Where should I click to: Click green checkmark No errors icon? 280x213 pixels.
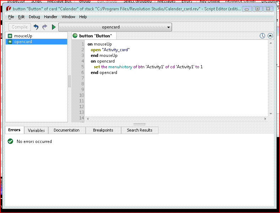10,141
